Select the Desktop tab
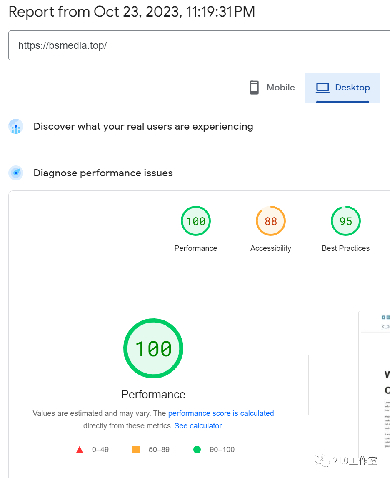 coord(342,88)
